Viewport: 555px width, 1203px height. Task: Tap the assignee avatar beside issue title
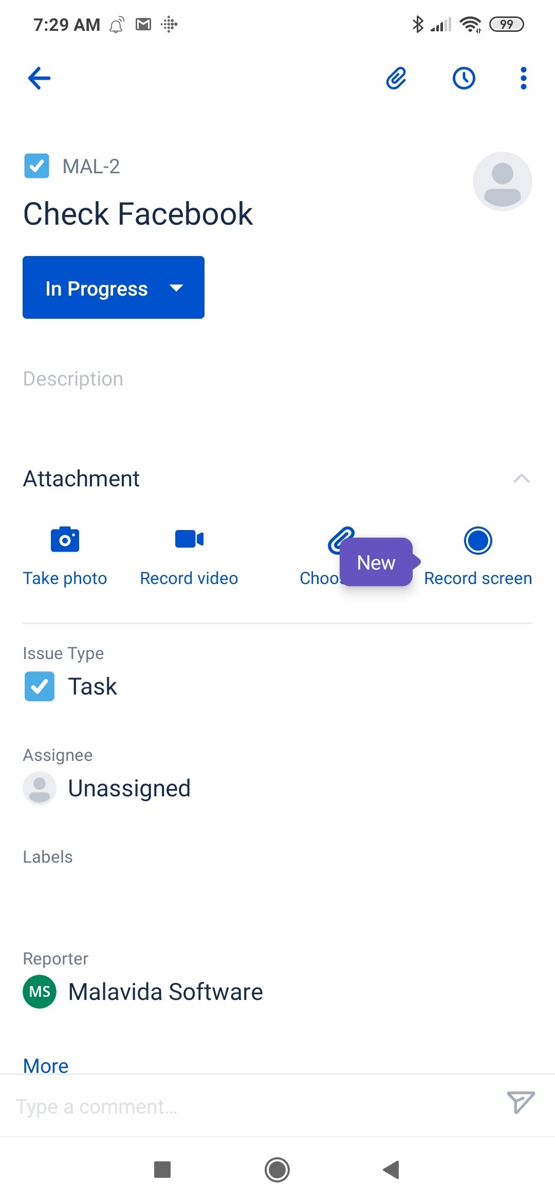[502, 181]
